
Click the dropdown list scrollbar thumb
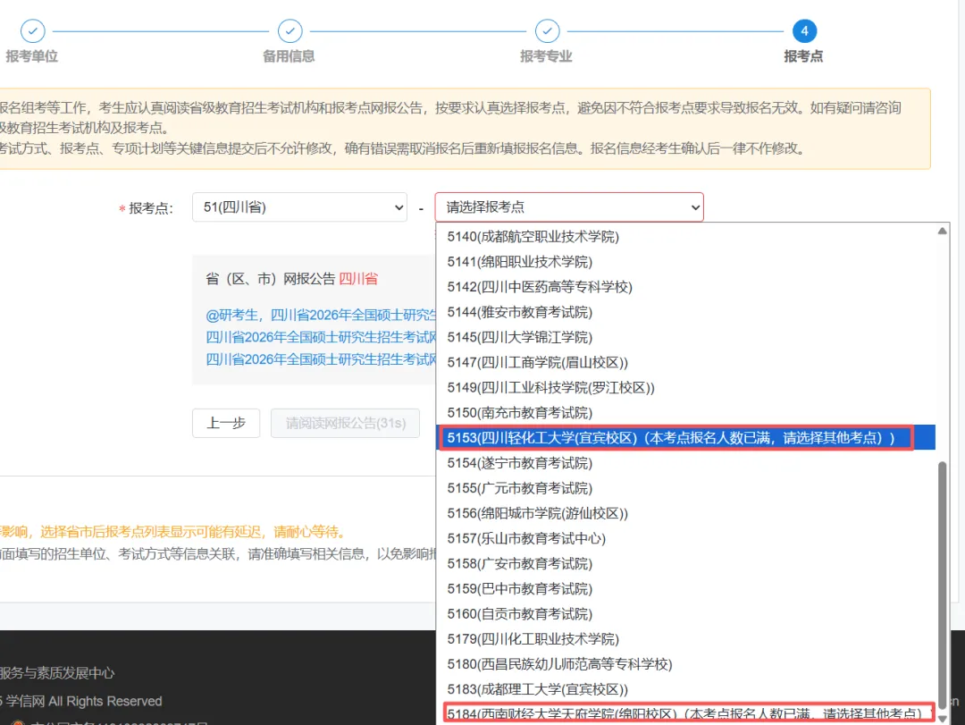(x=943, y=581)
